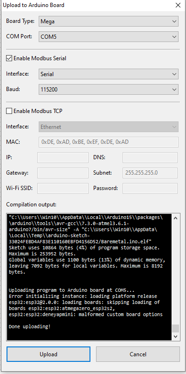Select the Gateway input field

63,173
